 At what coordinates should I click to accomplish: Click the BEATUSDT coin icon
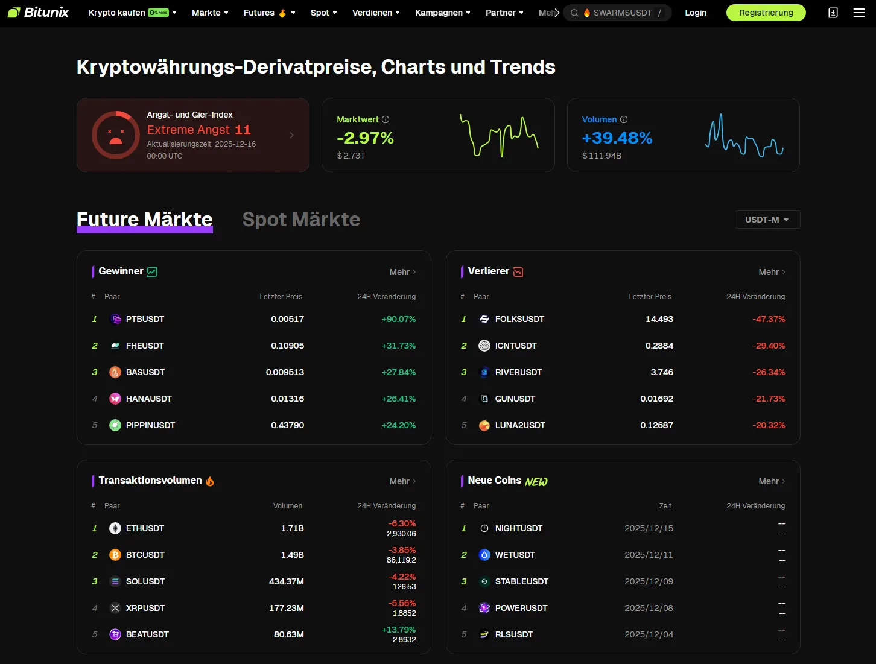(115, 634)
